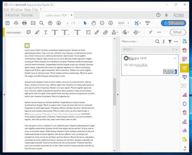Collapse the right comments pane arrow
Image resolution: width=192 pixels, height=155 pixels.
[118, 95]
